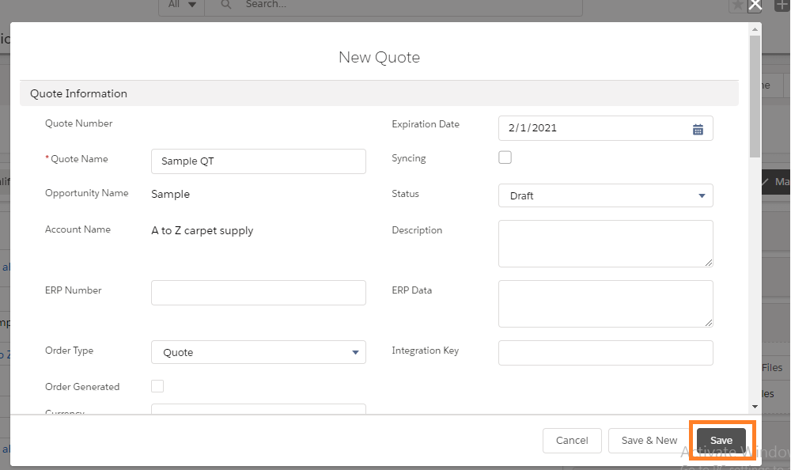Open the Status dropdown showing Draft
Image resolution: width=791 pixels, height=470 pixels.
(x=605, y=196)
